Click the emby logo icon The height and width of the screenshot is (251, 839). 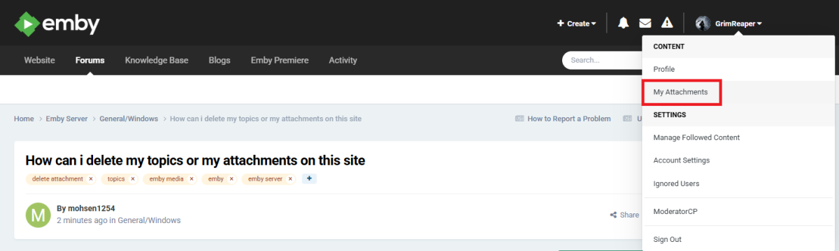point(27,24)
